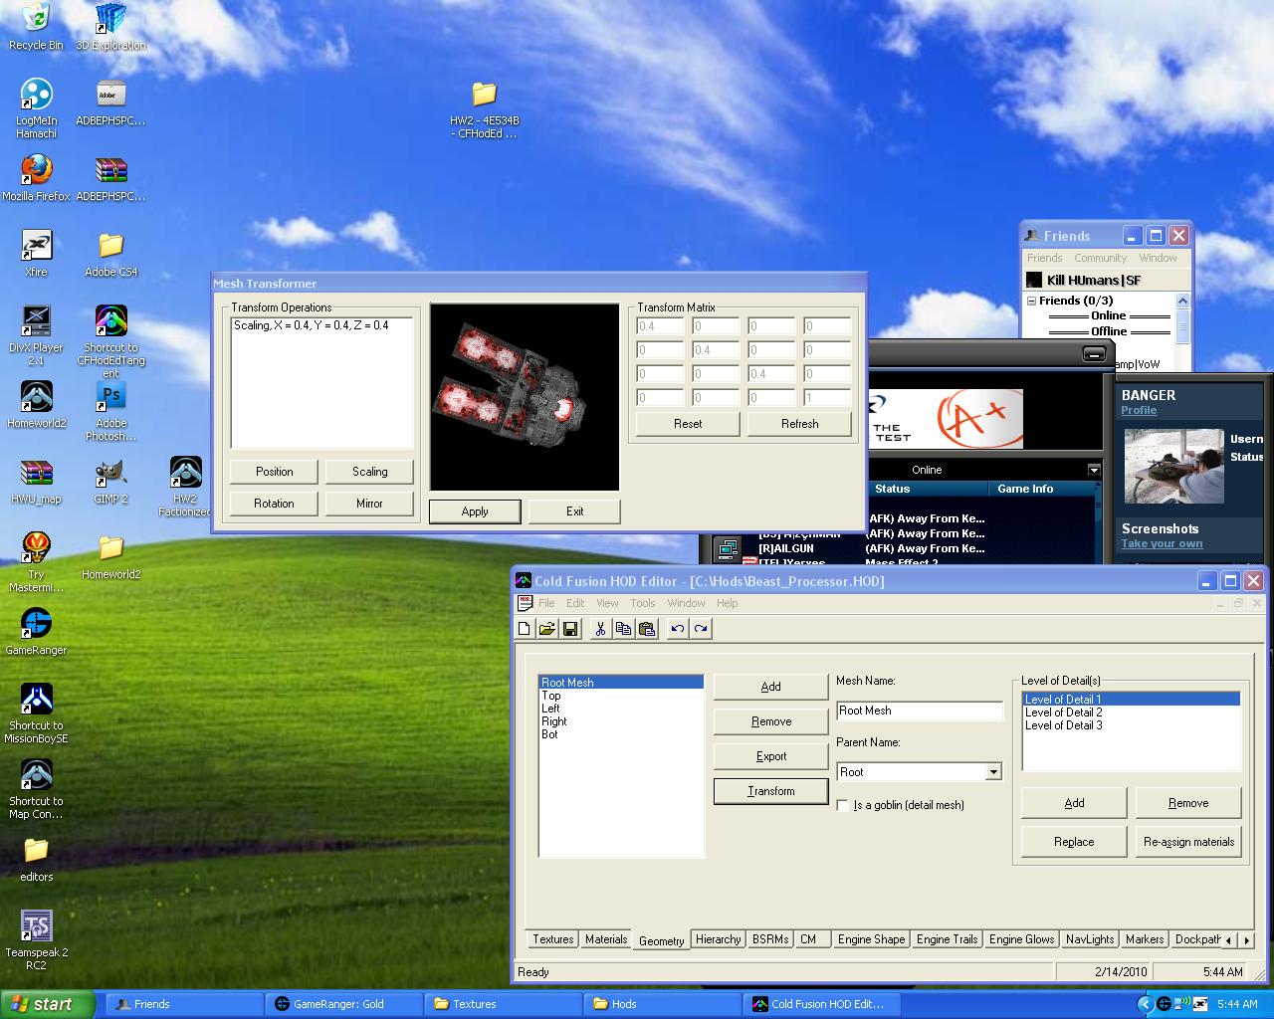Click the Scaling button in Mesh Transformer
The image size is (1274, 1019).
369,472
